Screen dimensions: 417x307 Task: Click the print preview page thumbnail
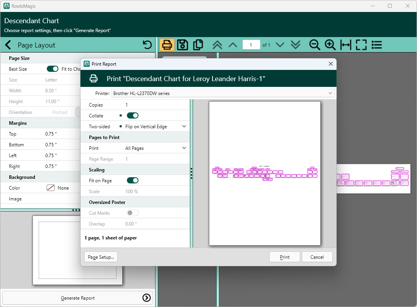pos(265,173)
